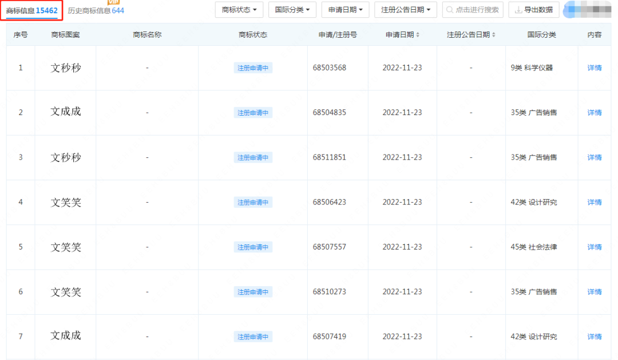
Task: Click 注册申请中 status tag for 68504835
Action: 253,113
